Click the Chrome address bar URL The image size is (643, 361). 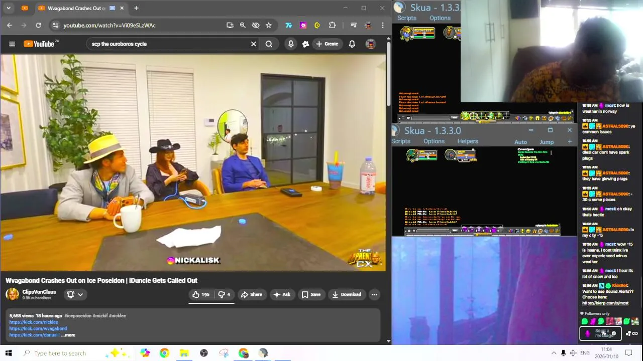pos(110,25)
